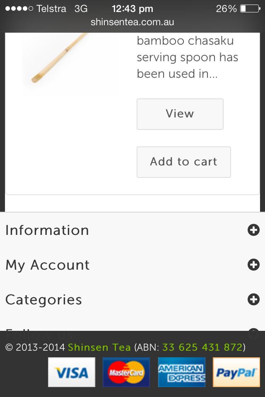Screen dimensions: 265x397
Task: Open the Shinsen Tea footer link
Action: pyautogui.click(x=99, y=347)
